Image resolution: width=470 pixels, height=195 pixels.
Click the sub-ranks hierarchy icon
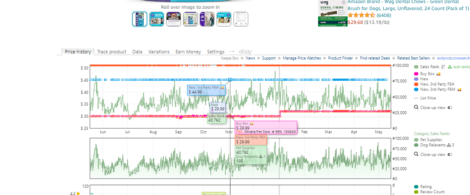(449, 67)
